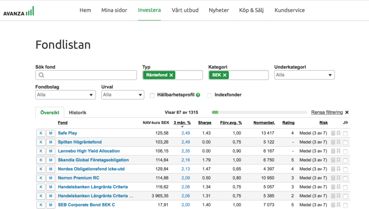Click the K button for Norron Premium RC
Viewport: 369px width, 209px height.
(41, 178)
